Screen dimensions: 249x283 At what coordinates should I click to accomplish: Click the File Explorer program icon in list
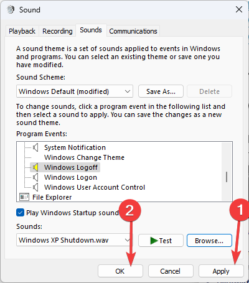[x=24, y=197]
